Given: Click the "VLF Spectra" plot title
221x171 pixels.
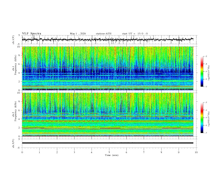Looking at the screenshot, I should point(32,34).
